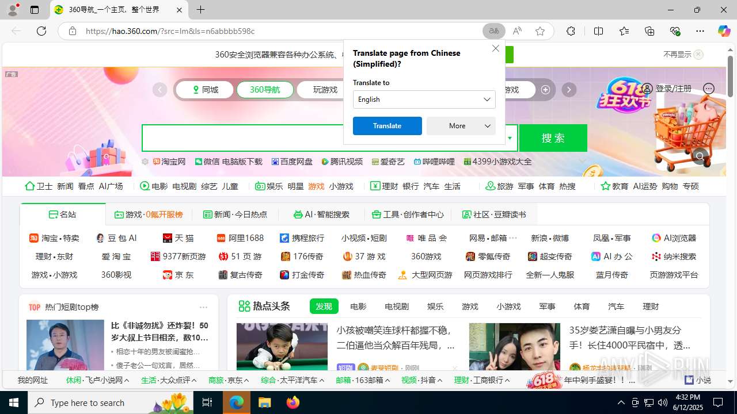Screen dimensions: 737x414
Task: Add a category with the plus circle
Action: [545, 90]
